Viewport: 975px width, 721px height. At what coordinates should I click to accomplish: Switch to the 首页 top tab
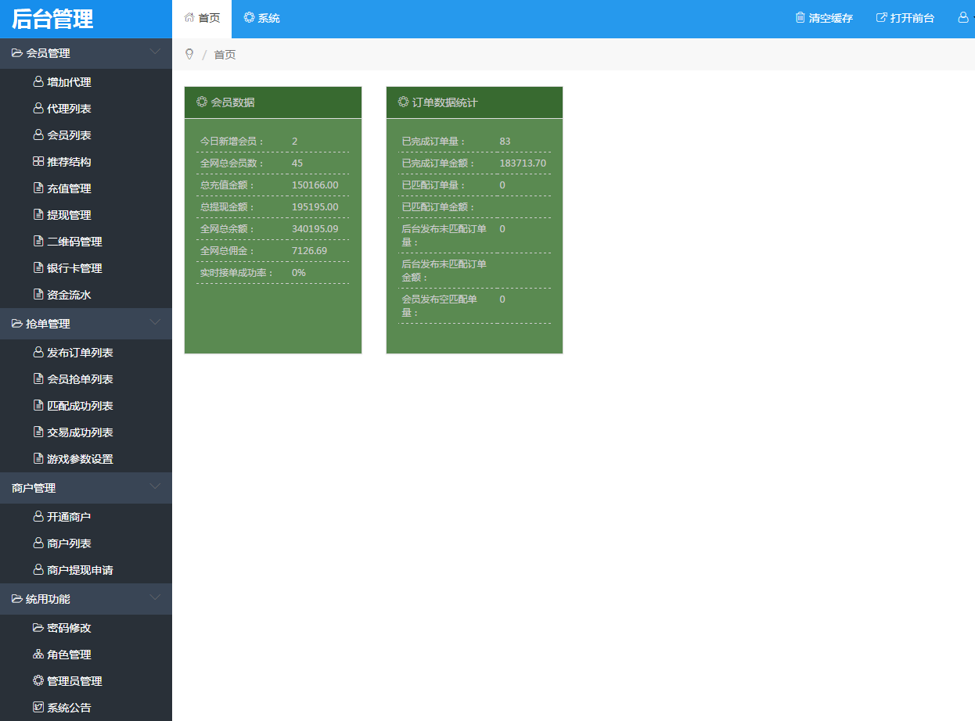[202, 18]
